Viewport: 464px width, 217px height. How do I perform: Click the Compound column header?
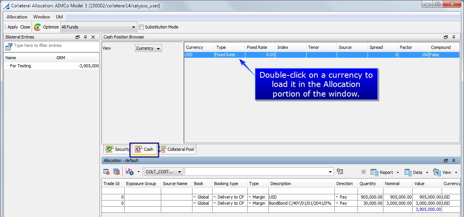coord(444,47)
